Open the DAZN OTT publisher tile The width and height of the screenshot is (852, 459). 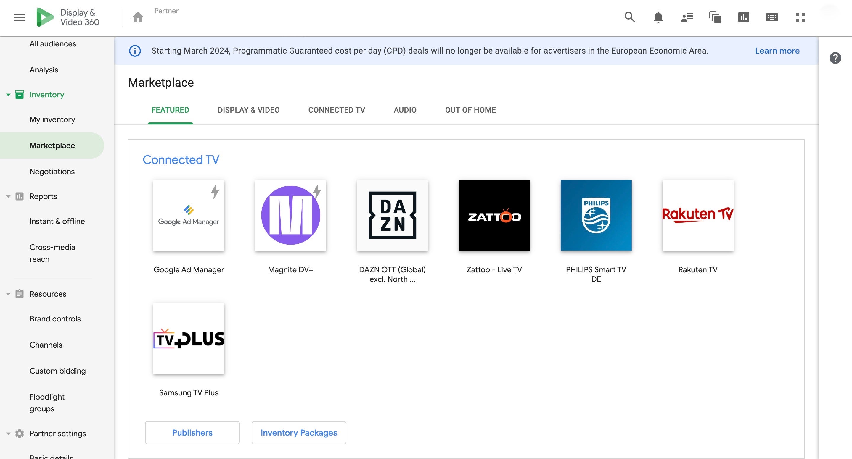click(x=392, y=216)
